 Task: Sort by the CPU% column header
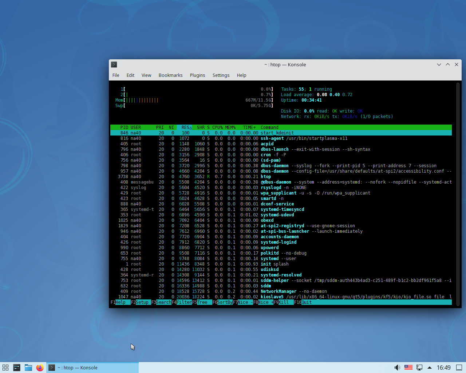[217, 127]
